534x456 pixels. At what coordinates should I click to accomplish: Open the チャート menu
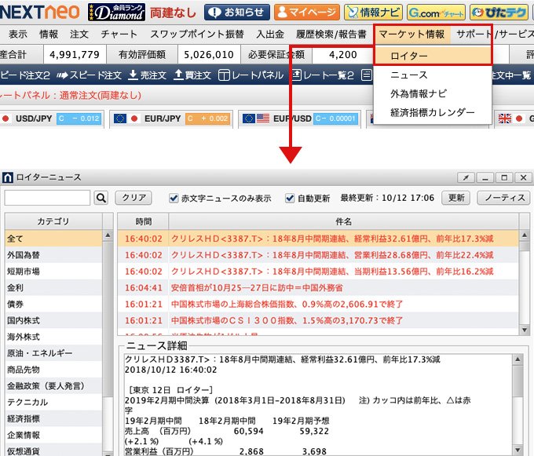119,35
